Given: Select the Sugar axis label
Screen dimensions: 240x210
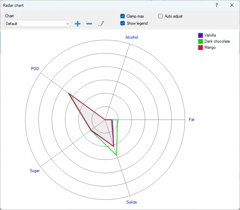Looking at the screenshot, I should coord(35,171).
